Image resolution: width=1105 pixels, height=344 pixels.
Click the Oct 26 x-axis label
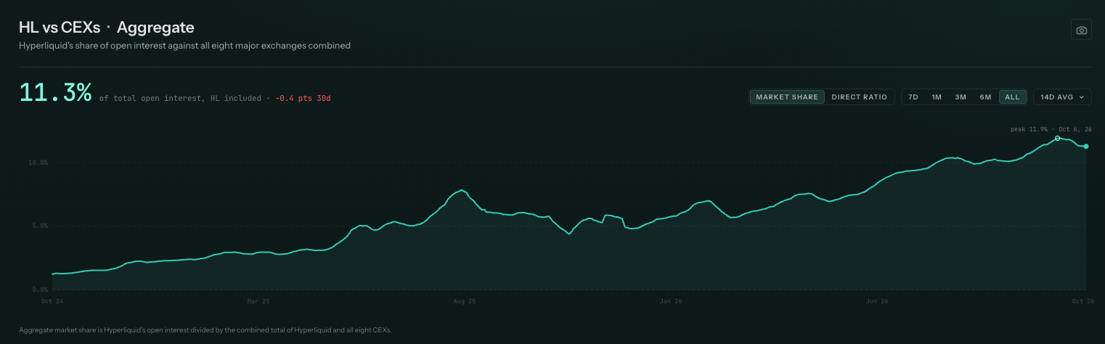point(1082,300)
